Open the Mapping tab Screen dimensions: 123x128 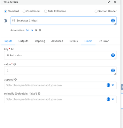40,41
